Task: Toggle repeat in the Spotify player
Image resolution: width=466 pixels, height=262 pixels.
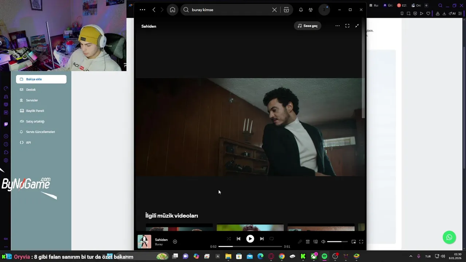Action: [x=272, y=239]
